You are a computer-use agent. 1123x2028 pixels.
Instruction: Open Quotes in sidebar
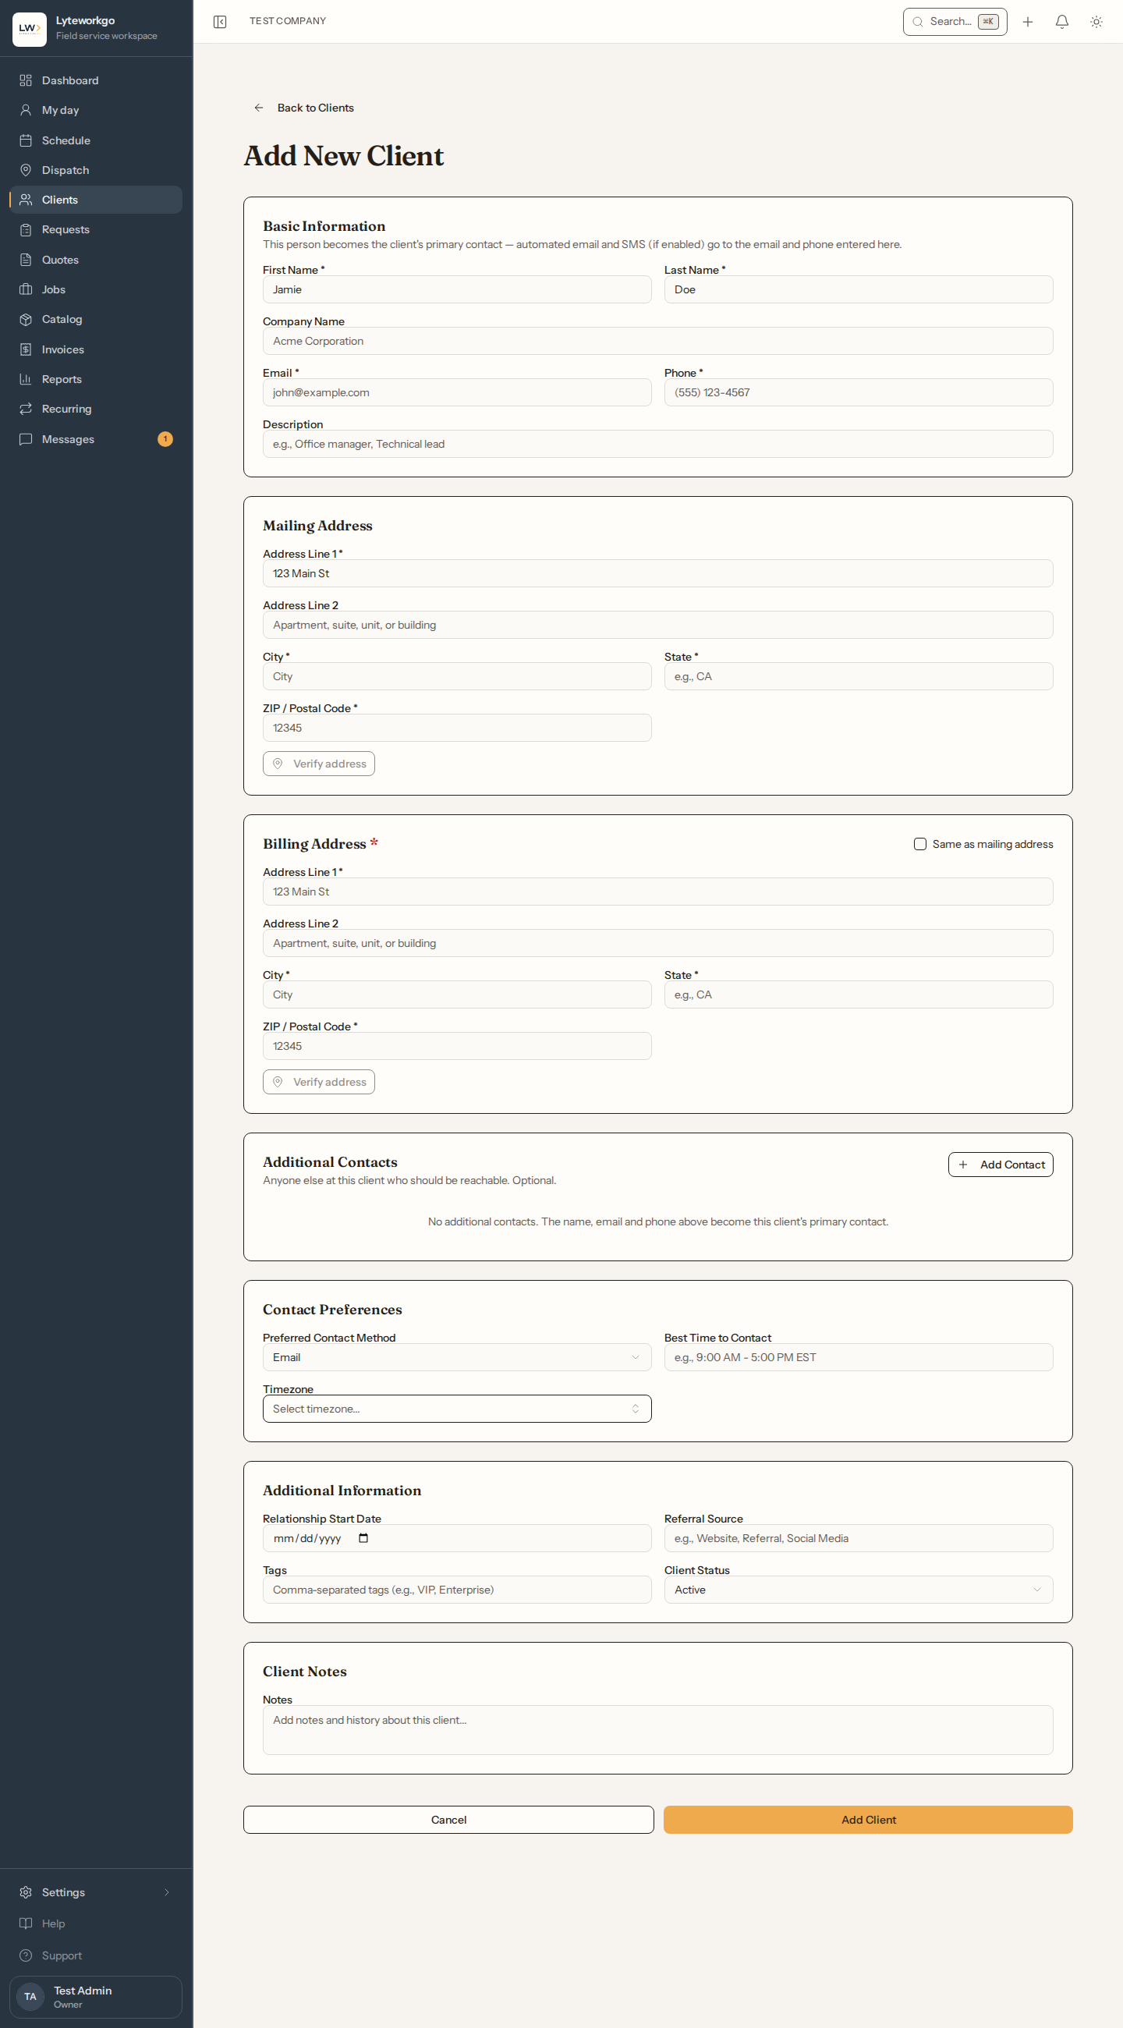click(96, 260)
